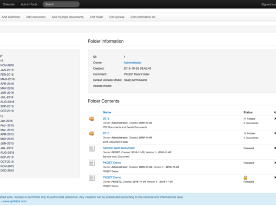Click the PKGST3-owned PKGST Demo file icon

91,178
